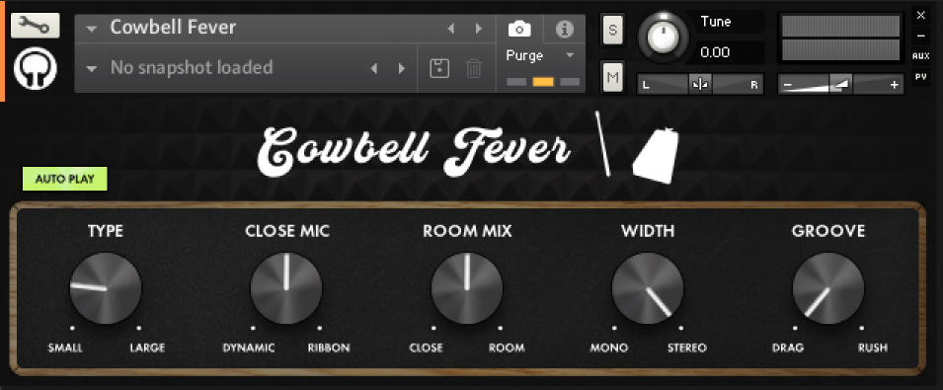This screenshot has height=390, width=943.
Task: Solo the instrument with the S button
Action: pyautogui.click(x=613, y=30)
